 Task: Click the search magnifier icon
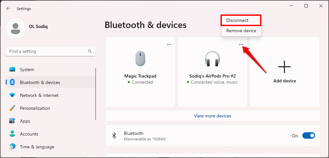coord(90,51)
